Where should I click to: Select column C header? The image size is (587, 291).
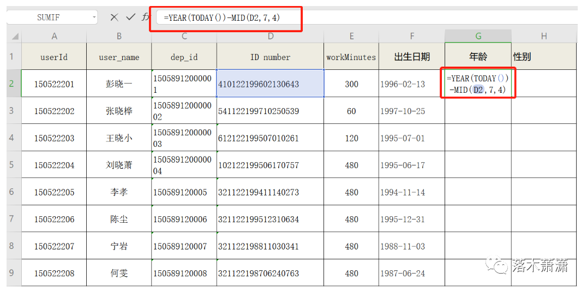(184, 37)
